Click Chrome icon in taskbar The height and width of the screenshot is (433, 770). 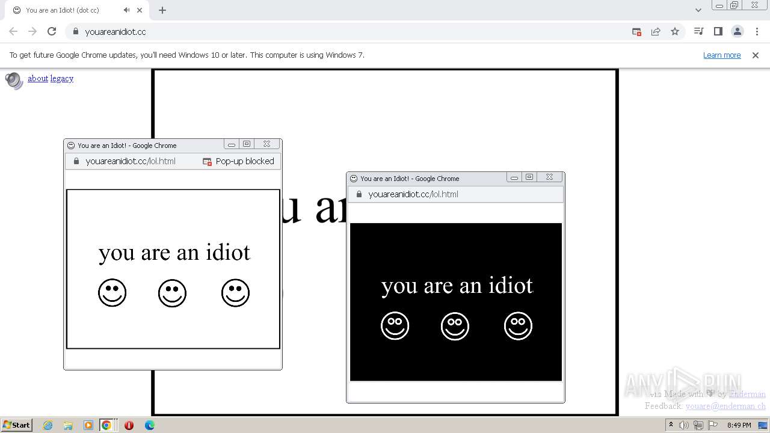click(x=106, y=425)
